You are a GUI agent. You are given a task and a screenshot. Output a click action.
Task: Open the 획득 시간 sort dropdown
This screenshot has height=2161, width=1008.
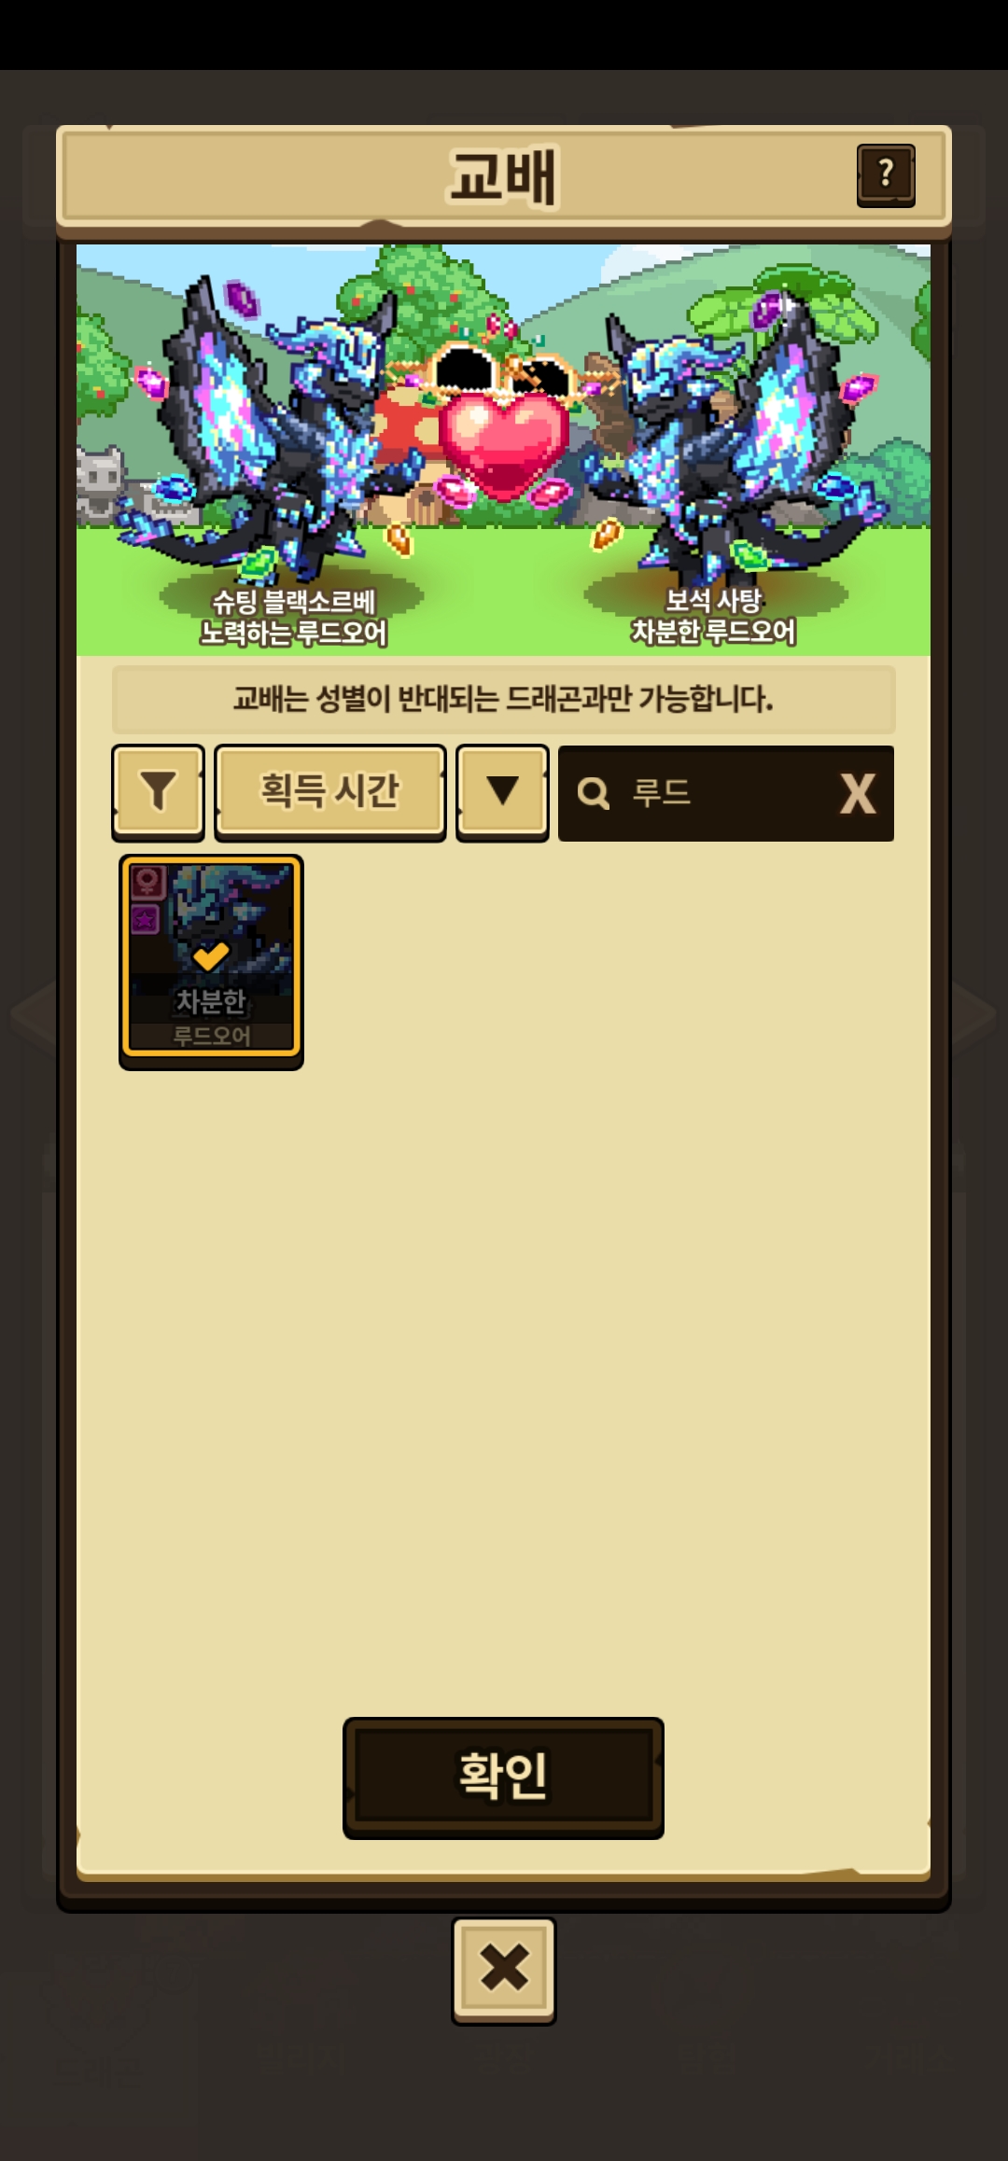pos(330,792)
